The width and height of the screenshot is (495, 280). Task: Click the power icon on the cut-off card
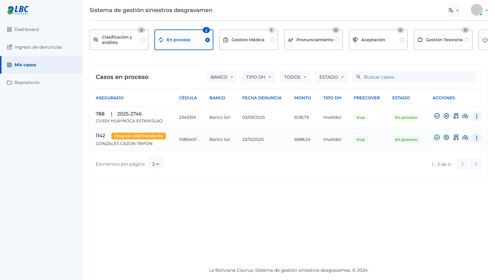485,40
